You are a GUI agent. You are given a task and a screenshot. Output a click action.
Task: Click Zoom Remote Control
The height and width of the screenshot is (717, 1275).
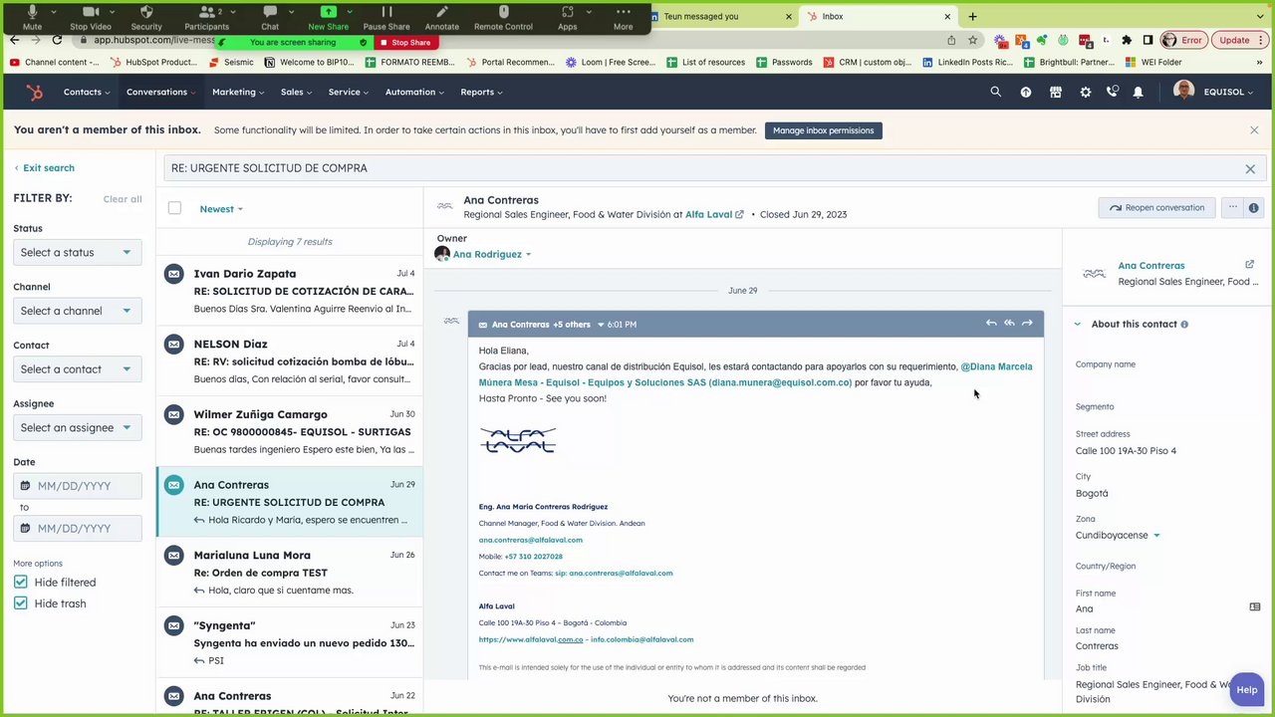[x=503, y=17]
